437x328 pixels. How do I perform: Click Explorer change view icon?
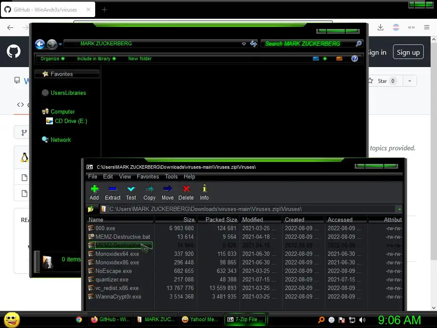coord(316,59)
